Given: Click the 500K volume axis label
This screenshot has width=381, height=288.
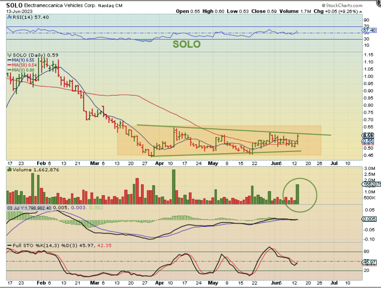Looking at the screenshot, I should pyautogui.click(x=370, y=198).
